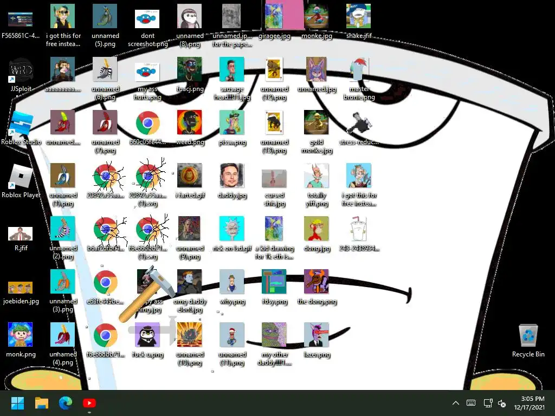Select the 243-2438934... file icon
The image size is (555, 416).
point(359,234)
